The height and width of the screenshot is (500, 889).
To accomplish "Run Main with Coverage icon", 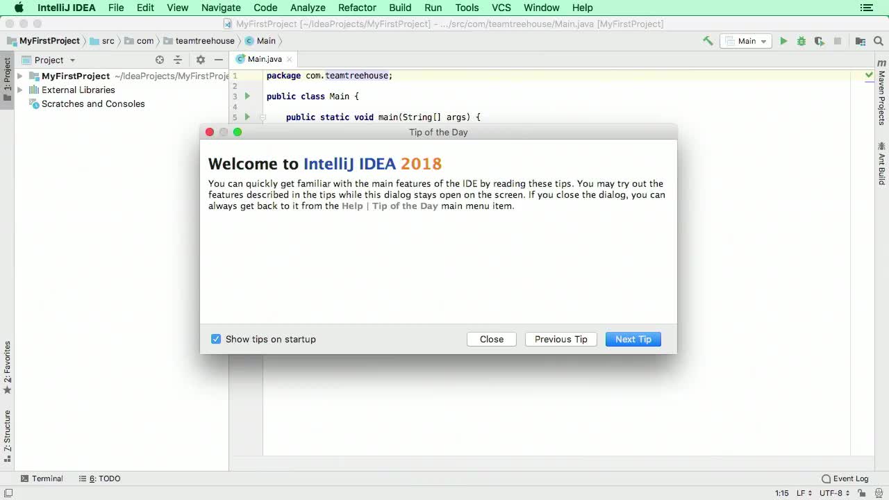I will 820,41.
